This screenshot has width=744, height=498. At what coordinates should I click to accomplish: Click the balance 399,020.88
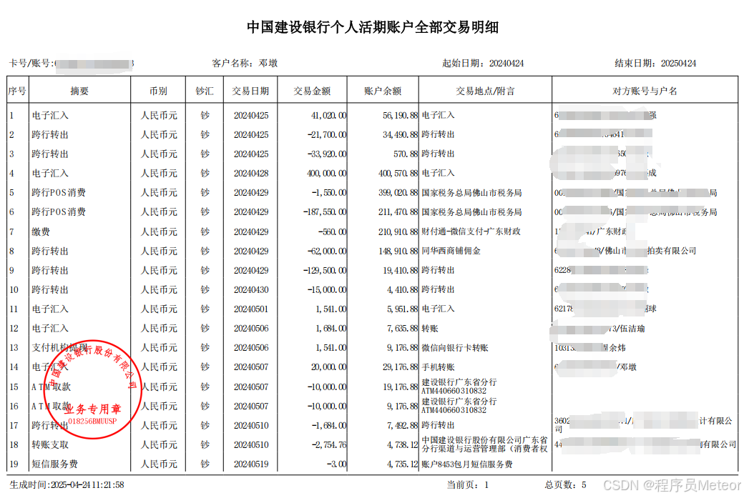pyautogui.click(x=398, y=193)
